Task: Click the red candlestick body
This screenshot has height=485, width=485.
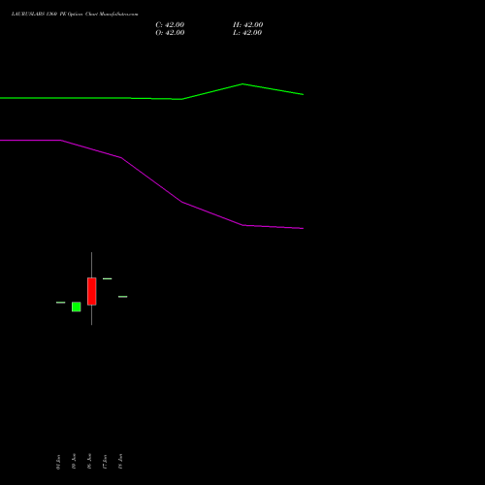Action: [x=92, y=291]
